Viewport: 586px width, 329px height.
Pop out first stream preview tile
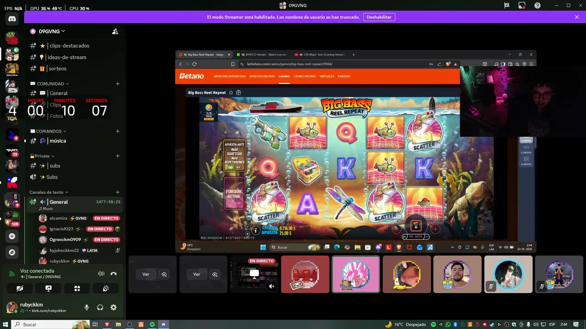click(x=164, y=274)
